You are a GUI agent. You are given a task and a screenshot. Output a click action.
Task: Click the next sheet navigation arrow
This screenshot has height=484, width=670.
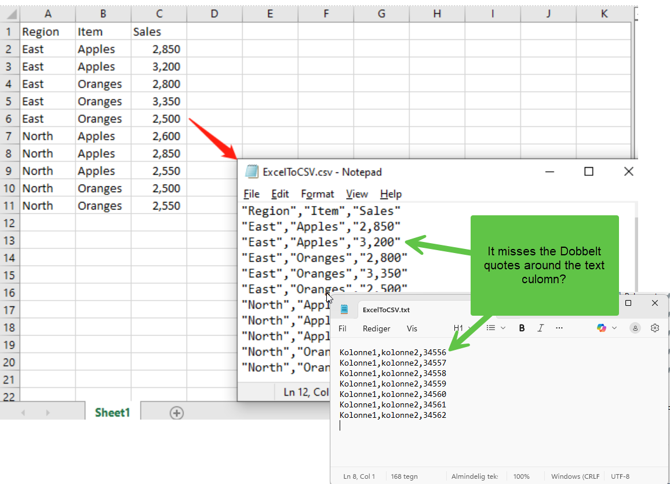click(48, 413)
